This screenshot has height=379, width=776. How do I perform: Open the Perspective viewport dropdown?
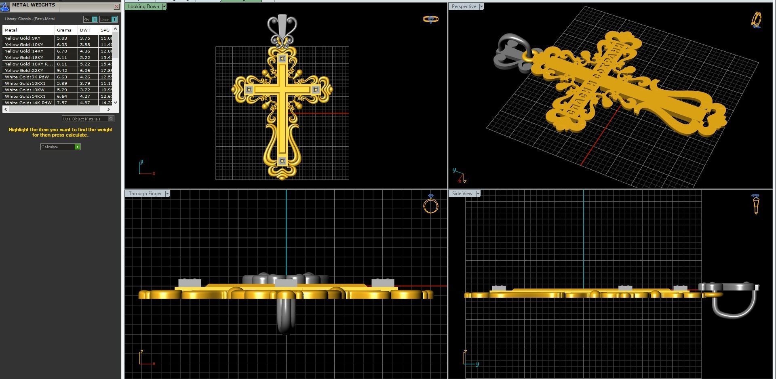point(481,6)
